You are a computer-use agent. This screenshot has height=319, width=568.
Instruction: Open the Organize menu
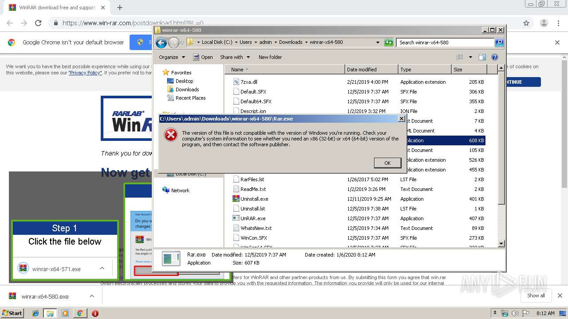[x=172, y=57]
